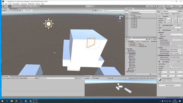Select the combined Transform tool
183x103 pixels.
point(19,6)
